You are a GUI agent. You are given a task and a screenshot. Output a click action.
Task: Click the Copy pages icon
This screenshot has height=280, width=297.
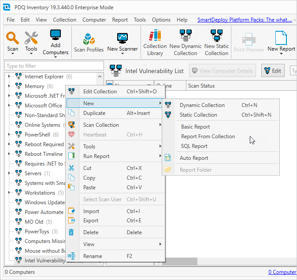click(x=71, y=177)
